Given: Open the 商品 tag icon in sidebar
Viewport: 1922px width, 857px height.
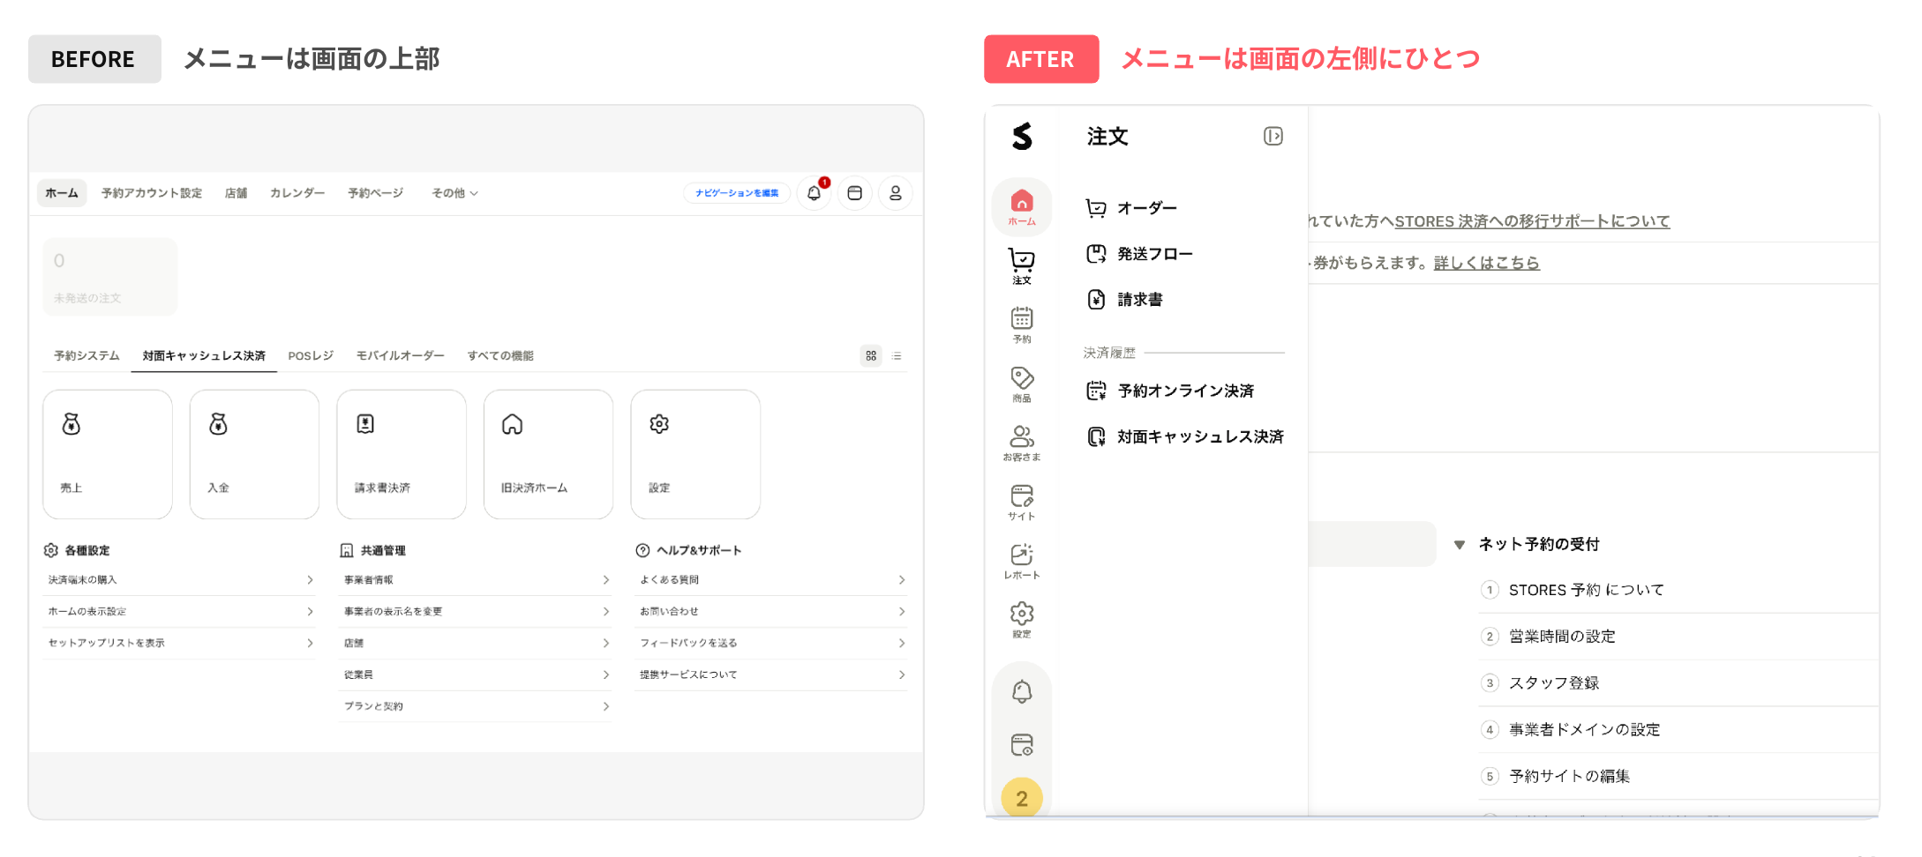Looking at the screenshot, I should point(1022,384).
